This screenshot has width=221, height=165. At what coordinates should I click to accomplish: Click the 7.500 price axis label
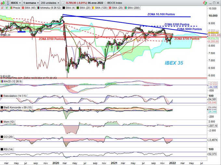tap(212, 53)
